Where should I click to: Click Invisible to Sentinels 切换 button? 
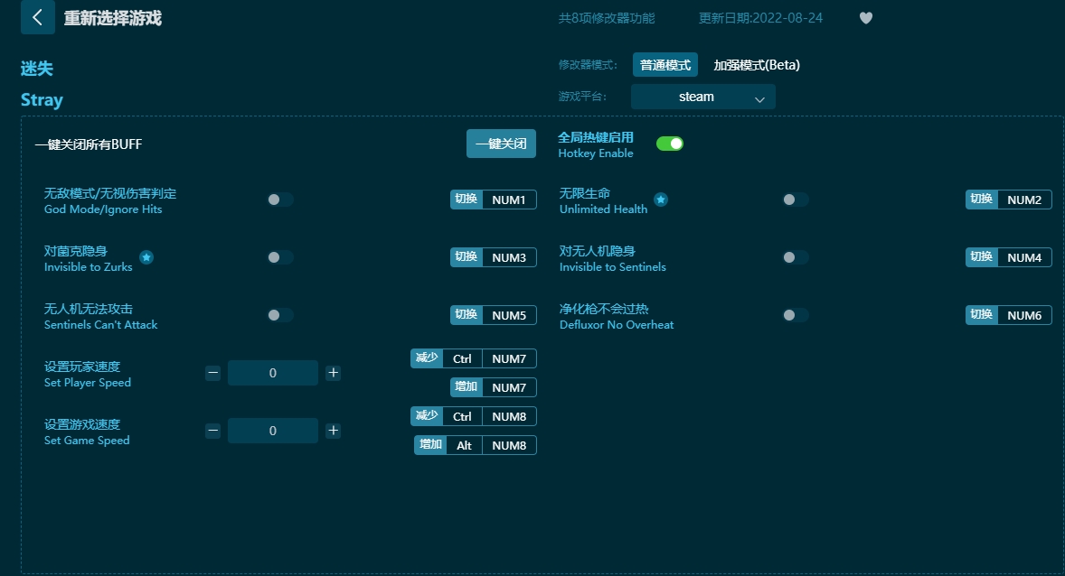(982, 257)
